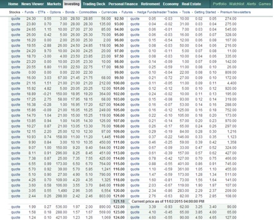The width and height of the screenshot is (274, 220).
Task: Open the Retirement tab
Action: pyautogui.click(x=150, y=4)
